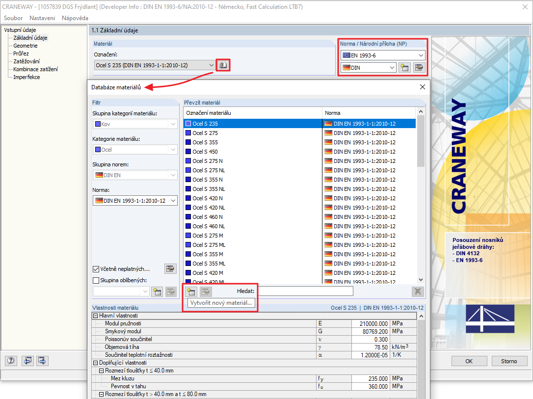This screenshot has height=399, width=533.
Task: Open Skupina kategorií materiálu dropdown Kov
Action: coord(135,124)
